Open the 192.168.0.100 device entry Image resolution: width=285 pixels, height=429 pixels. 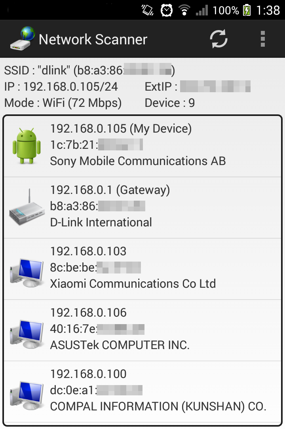tap(142, 391)
